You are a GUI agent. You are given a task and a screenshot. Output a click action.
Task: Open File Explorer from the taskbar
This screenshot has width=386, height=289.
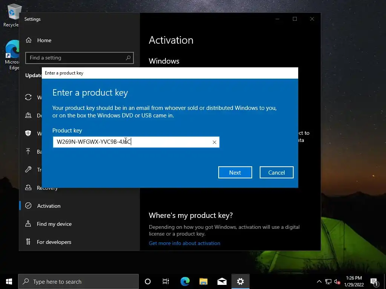click(x=203, y=281)
